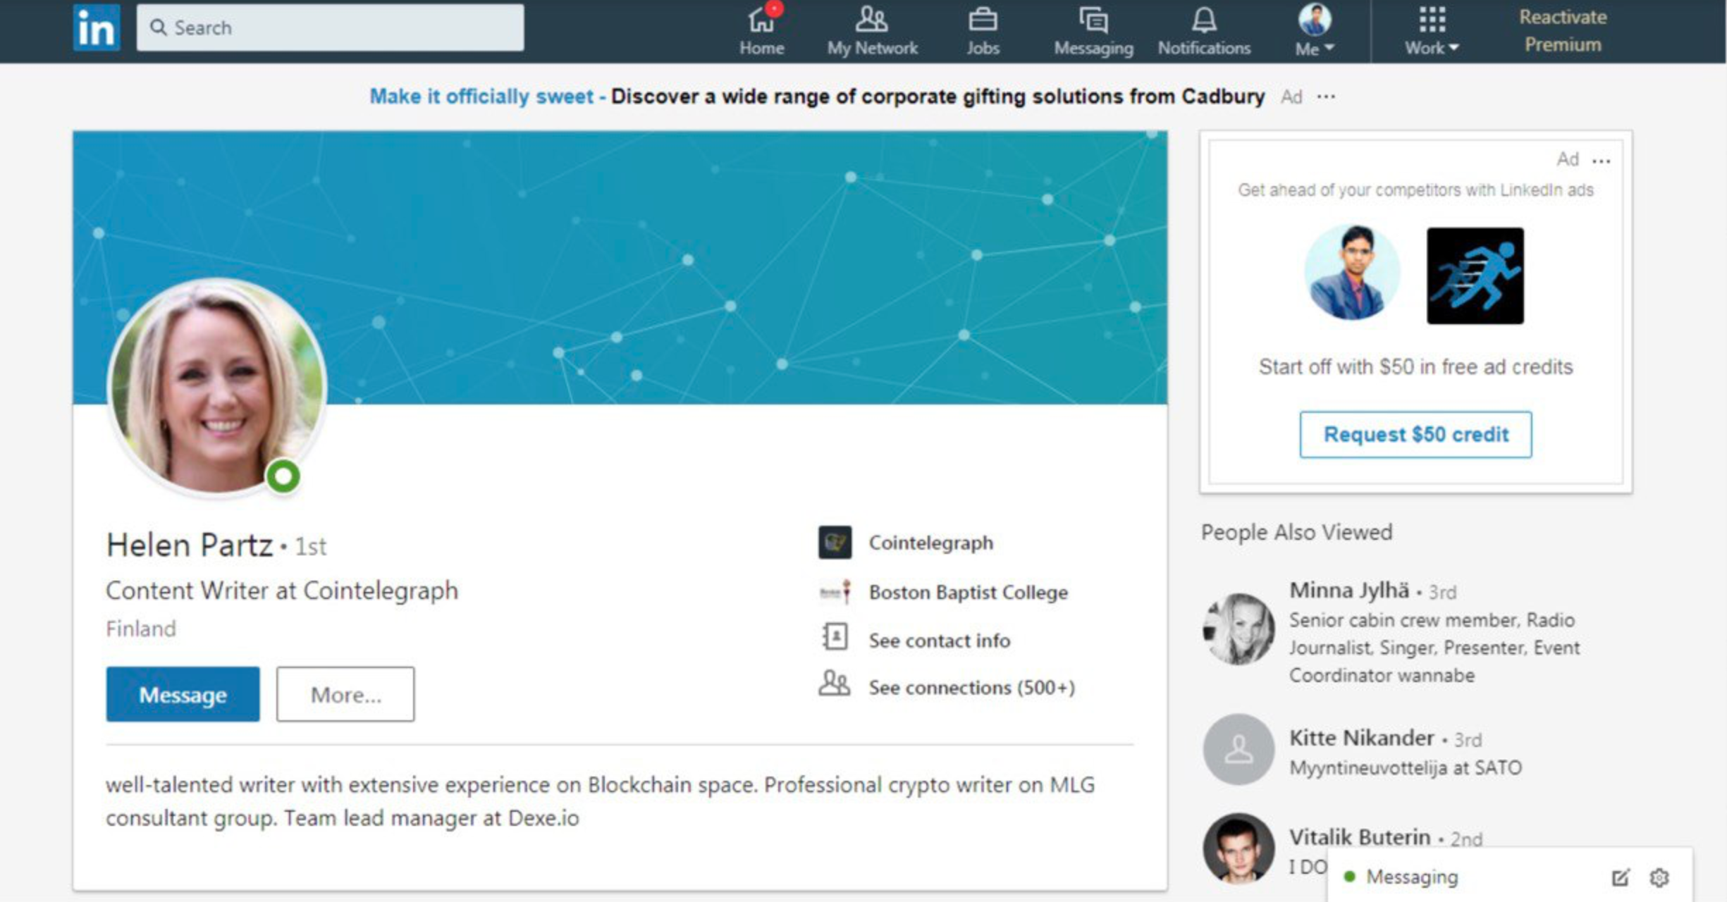Viewport: 1727px width, 902px height.
Task: Expand the Work apps grid dropdown
Action: (1432, 30)
